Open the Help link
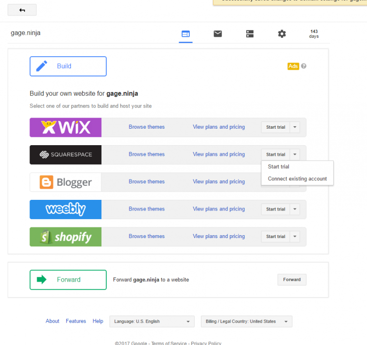The image size is (367, 345). 98,321
